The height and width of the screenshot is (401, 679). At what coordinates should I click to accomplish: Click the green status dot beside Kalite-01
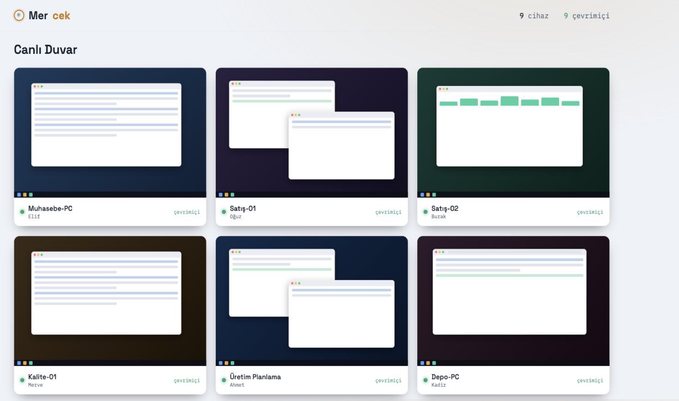coord(22,380)
